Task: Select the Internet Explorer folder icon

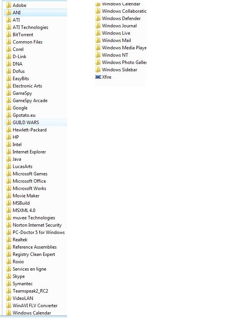Action: (8, 152)
